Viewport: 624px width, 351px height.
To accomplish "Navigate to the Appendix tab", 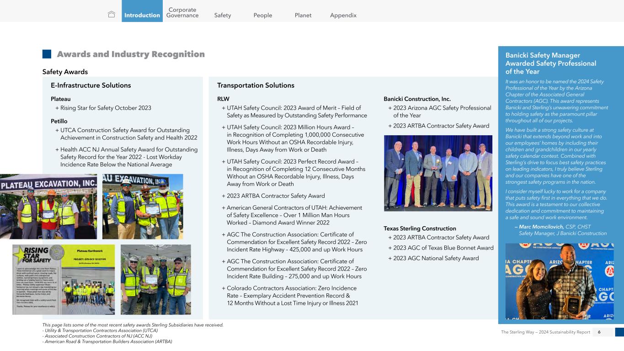I will coord(343,15).
